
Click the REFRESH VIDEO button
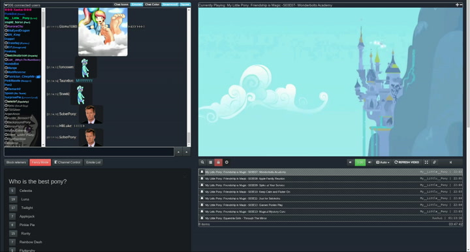407,163
